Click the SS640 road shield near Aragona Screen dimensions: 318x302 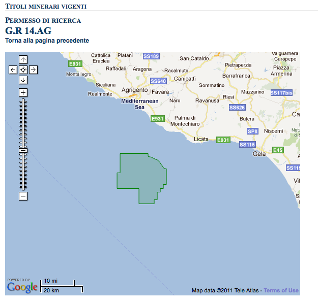[x=159, y=81]
